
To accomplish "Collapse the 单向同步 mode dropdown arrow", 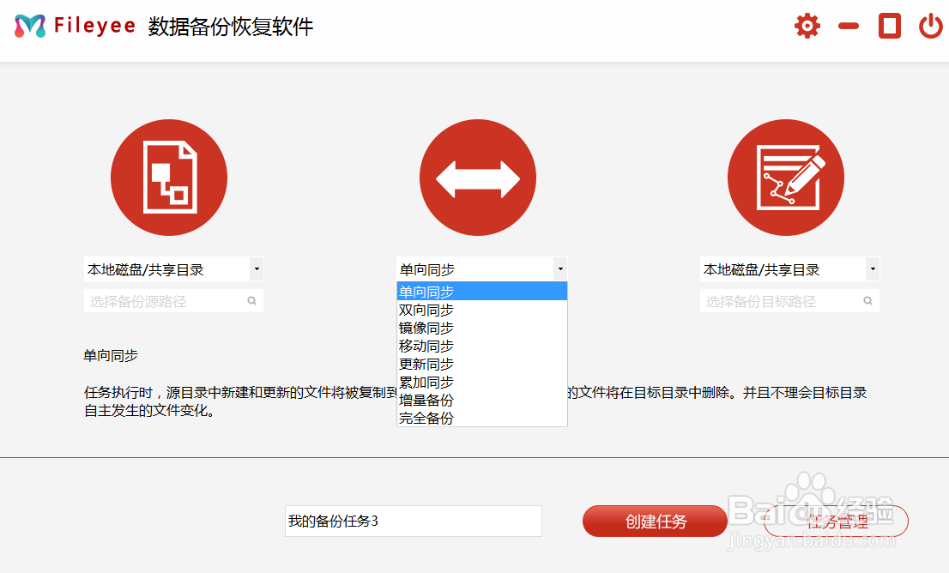I will (560, 268).
